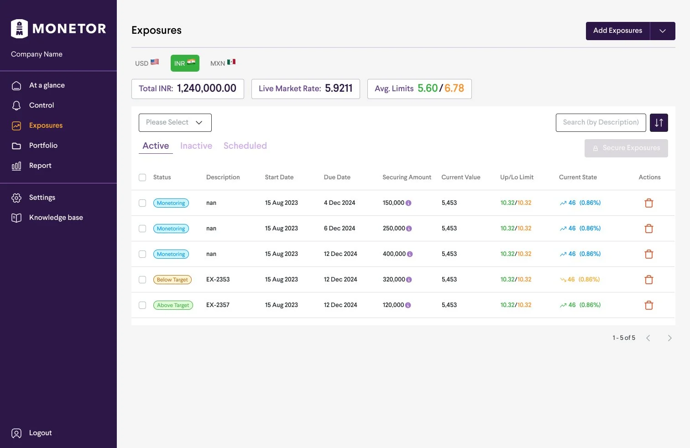Check the box for EX-2357 row
The image size is (690, 448).
[142, 305]
